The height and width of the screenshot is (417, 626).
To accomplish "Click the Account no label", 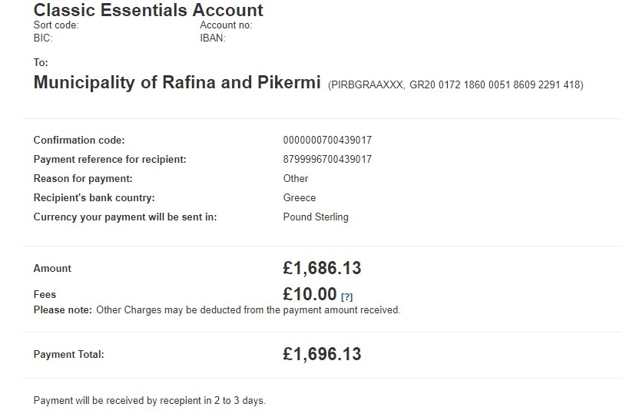I will click(226, 25).
